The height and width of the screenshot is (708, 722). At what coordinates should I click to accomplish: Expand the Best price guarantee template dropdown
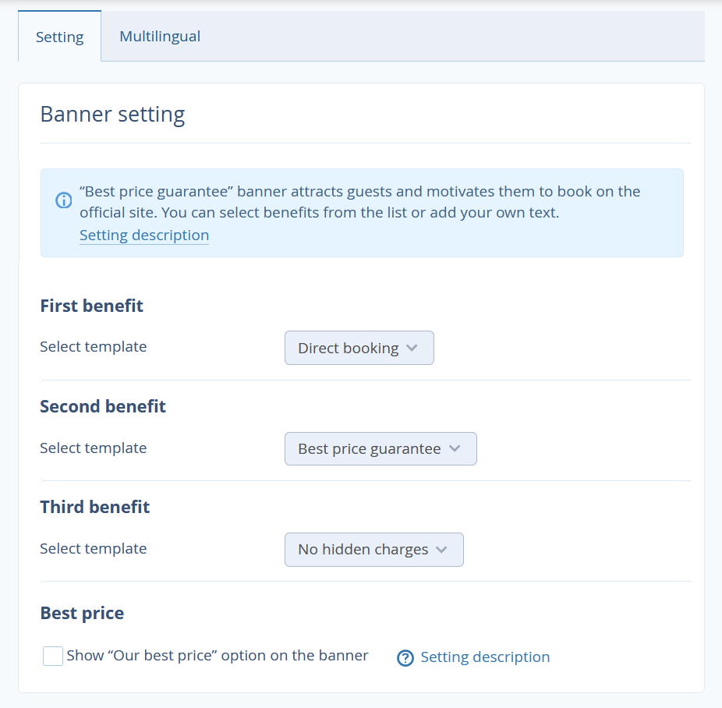coord(380,448)
